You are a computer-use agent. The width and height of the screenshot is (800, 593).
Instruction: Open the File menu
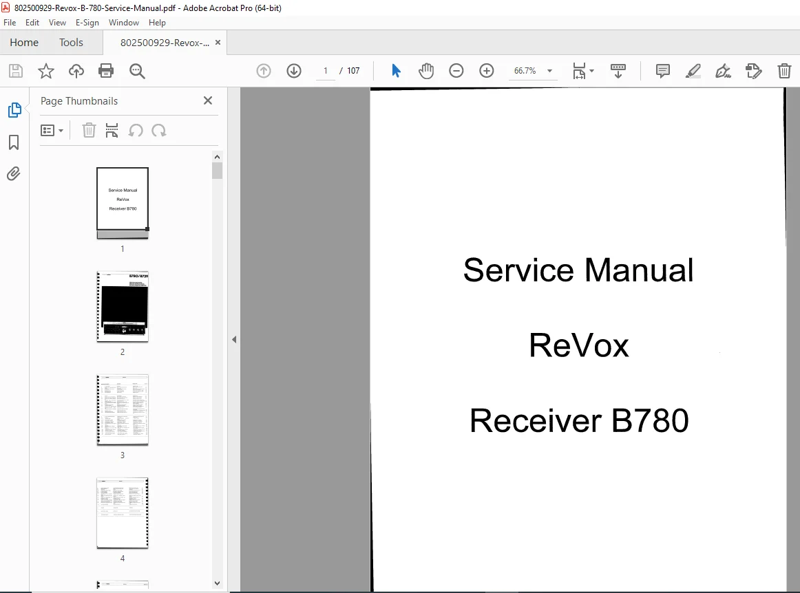point(10,23)
